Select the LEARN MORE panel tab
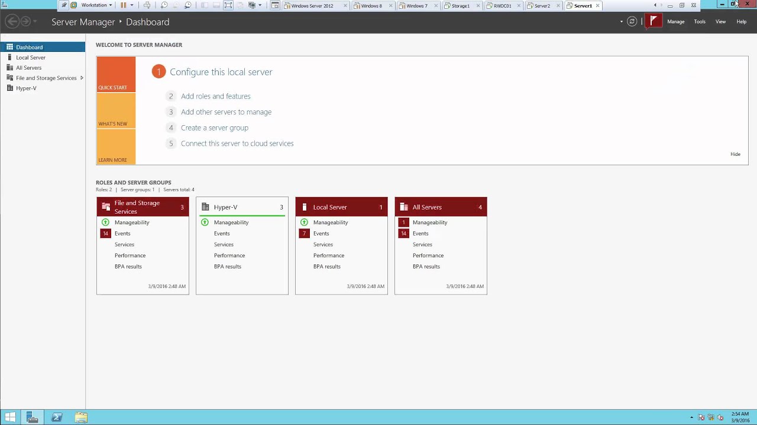 [116, 146]
